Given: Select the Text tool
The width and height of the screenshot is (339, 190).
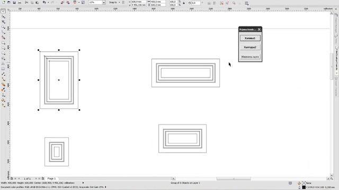Looking at the screenshot, I should 3,64.
